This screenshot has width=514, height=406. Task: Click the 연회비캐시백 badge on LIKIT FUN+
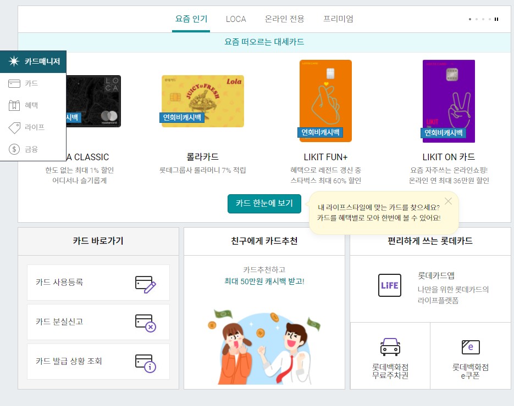[x=320, y=132]
